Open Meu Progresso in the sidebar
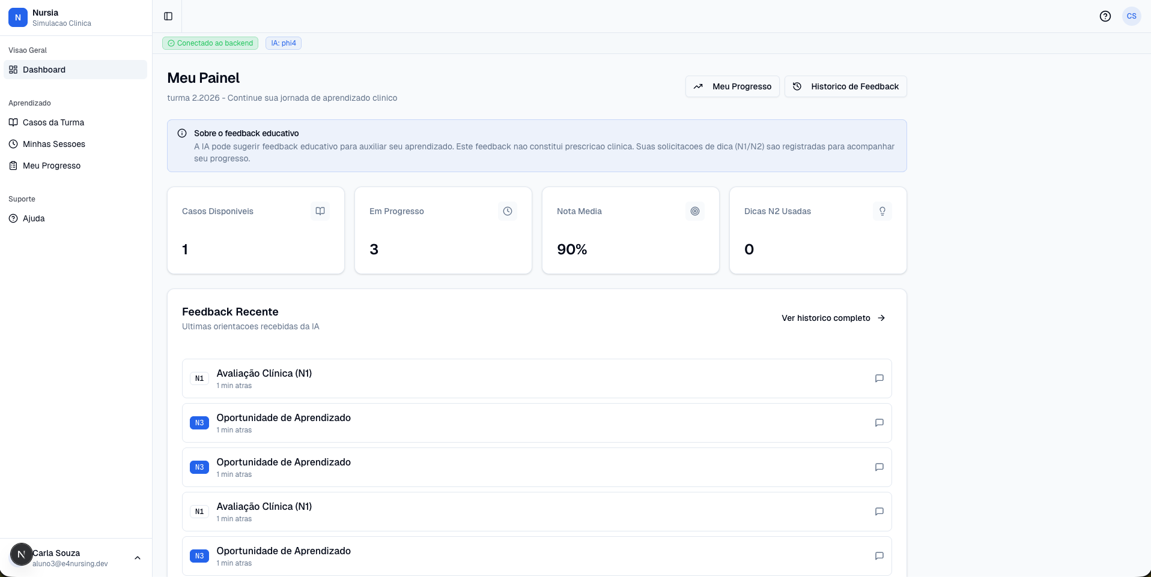 pos(75,166)
